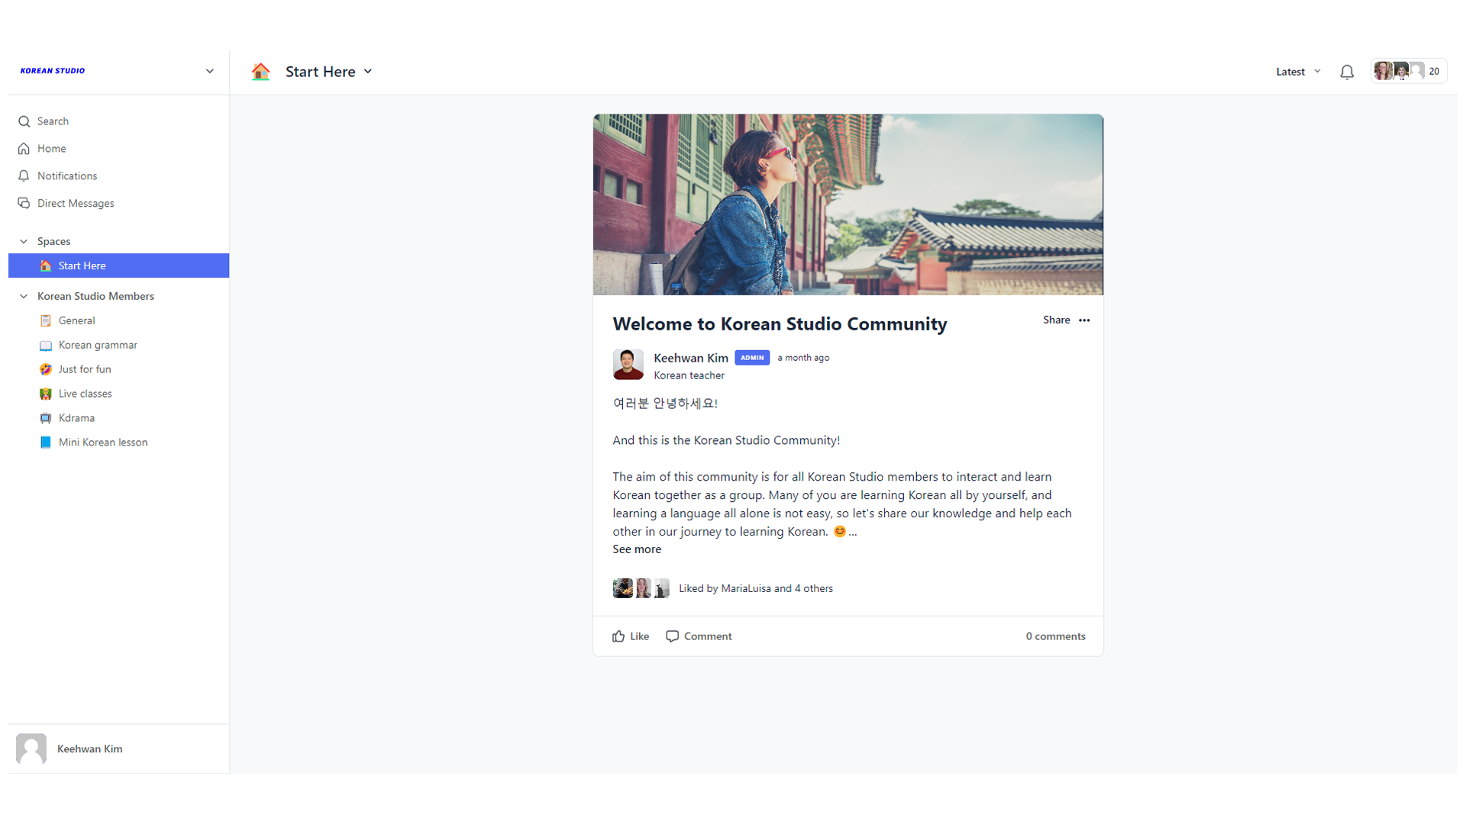Click the speech bubble Comment icon
Viewport: 1466px width, 824px height.
pyautogui.click(x=673, y=636)
